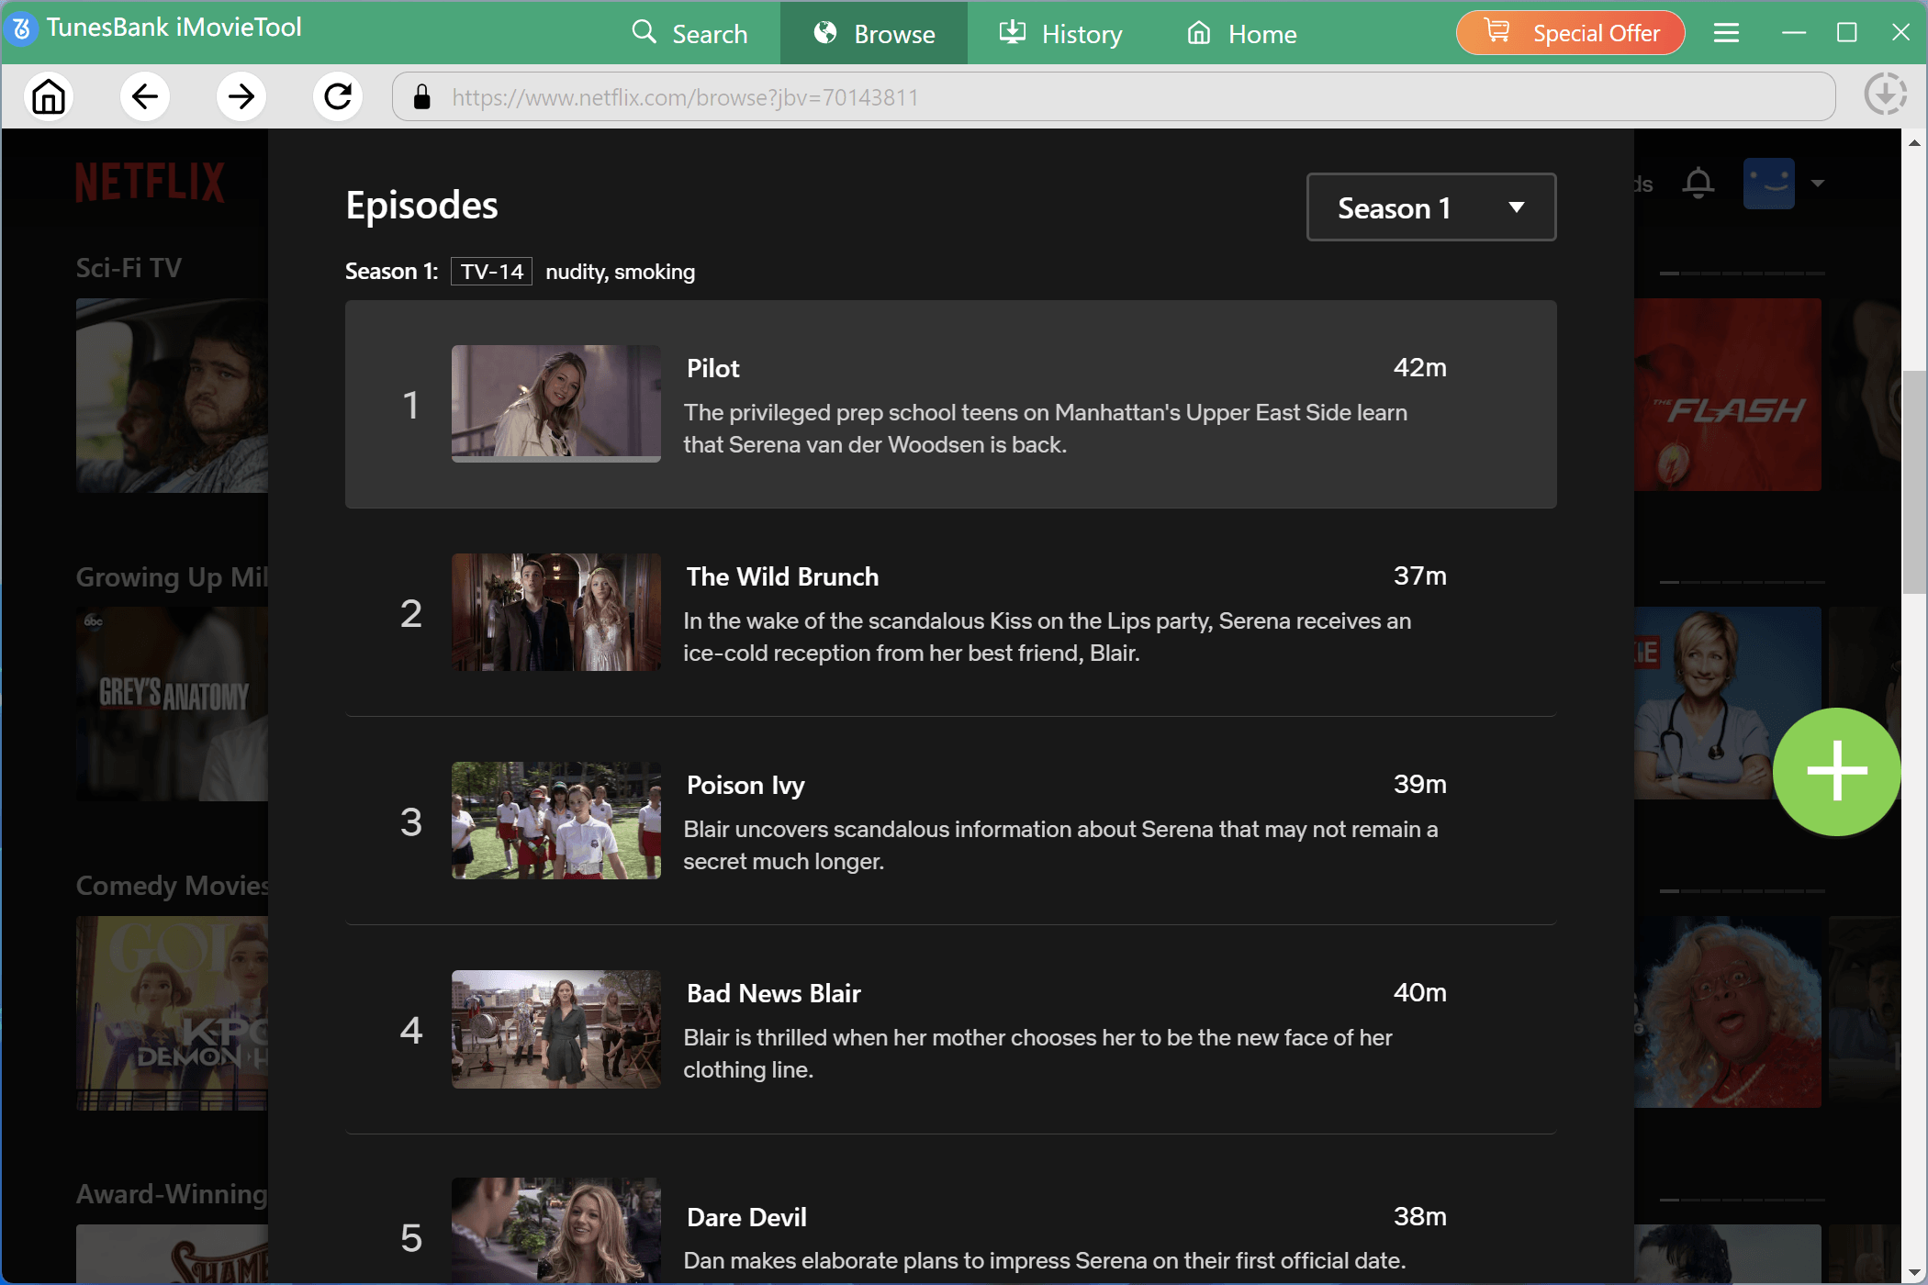
Task: Click the Dare Devil 38m duration
Action: 1419,1217
